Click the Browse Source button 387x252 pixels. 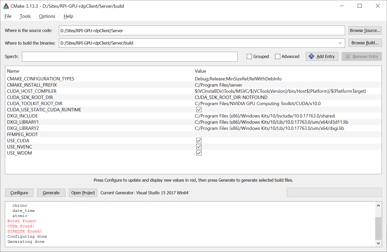point(365,30)
